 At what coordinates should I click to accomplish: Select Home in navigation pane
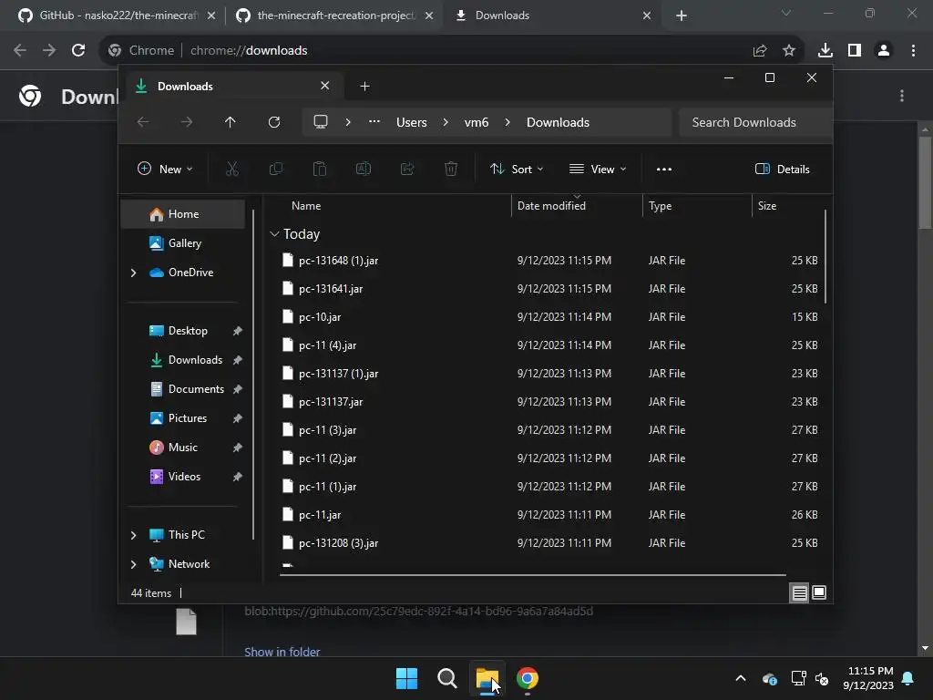tap(183, 213)
